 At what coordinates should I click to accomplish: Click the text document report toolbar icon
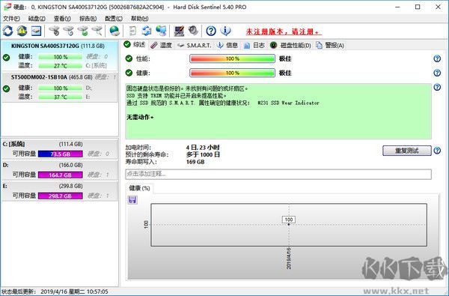(x=132, y=31)
